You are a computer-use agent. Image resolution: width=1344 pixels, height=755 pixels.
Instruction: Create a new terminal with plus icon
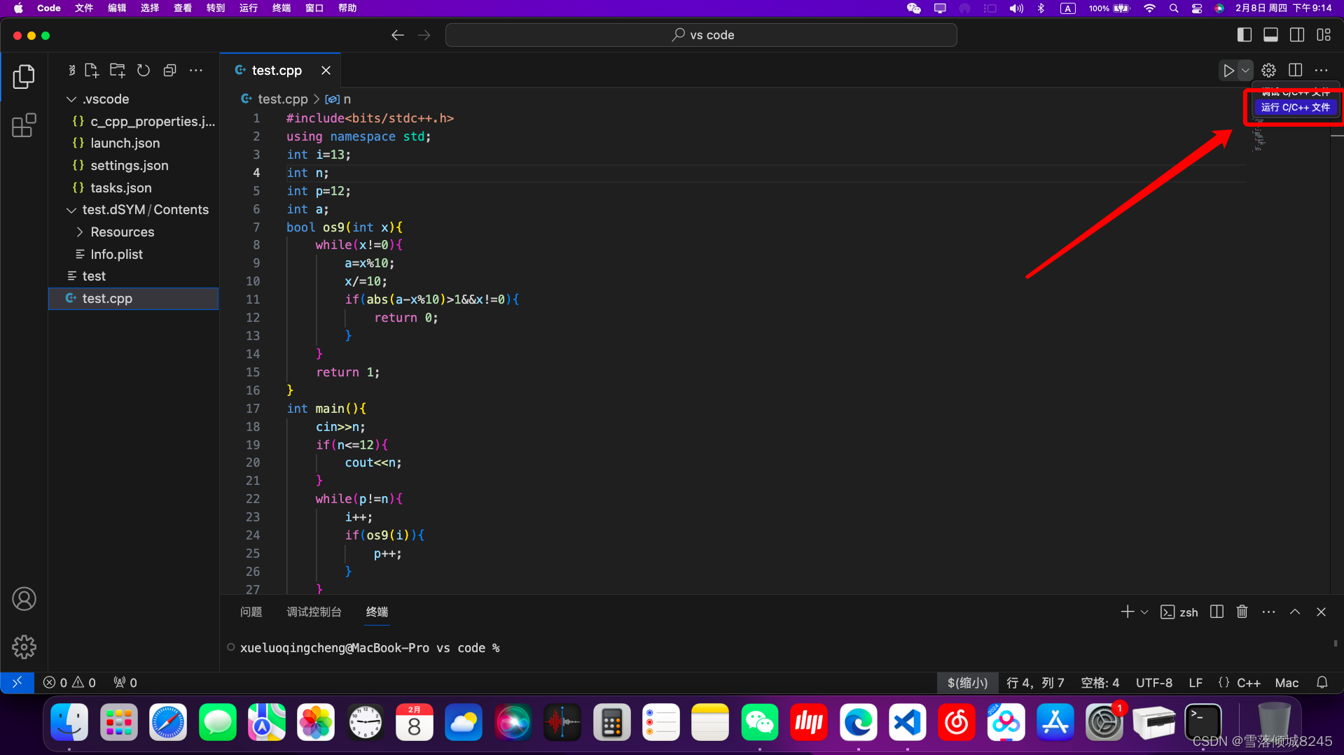click(1127, 612)
